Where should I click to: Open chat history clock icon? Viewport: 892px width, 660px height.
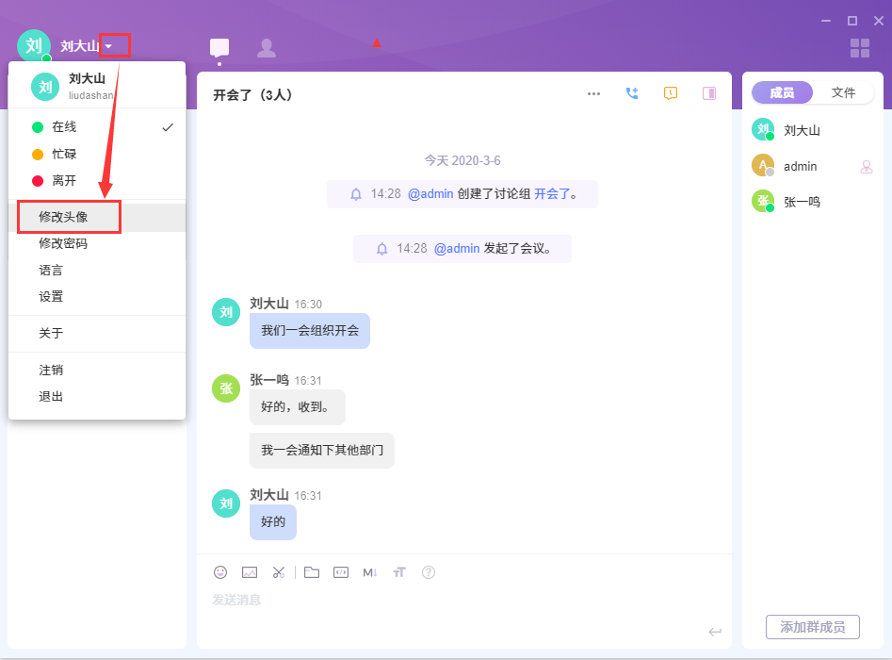(x=671, y=93)
